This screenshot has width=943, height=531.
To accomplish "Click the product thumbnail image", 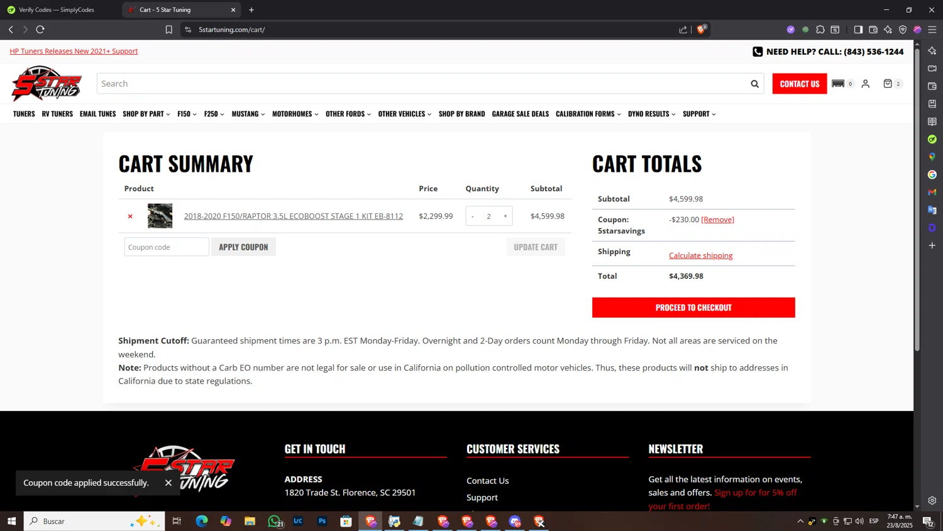I will (160, 216).
